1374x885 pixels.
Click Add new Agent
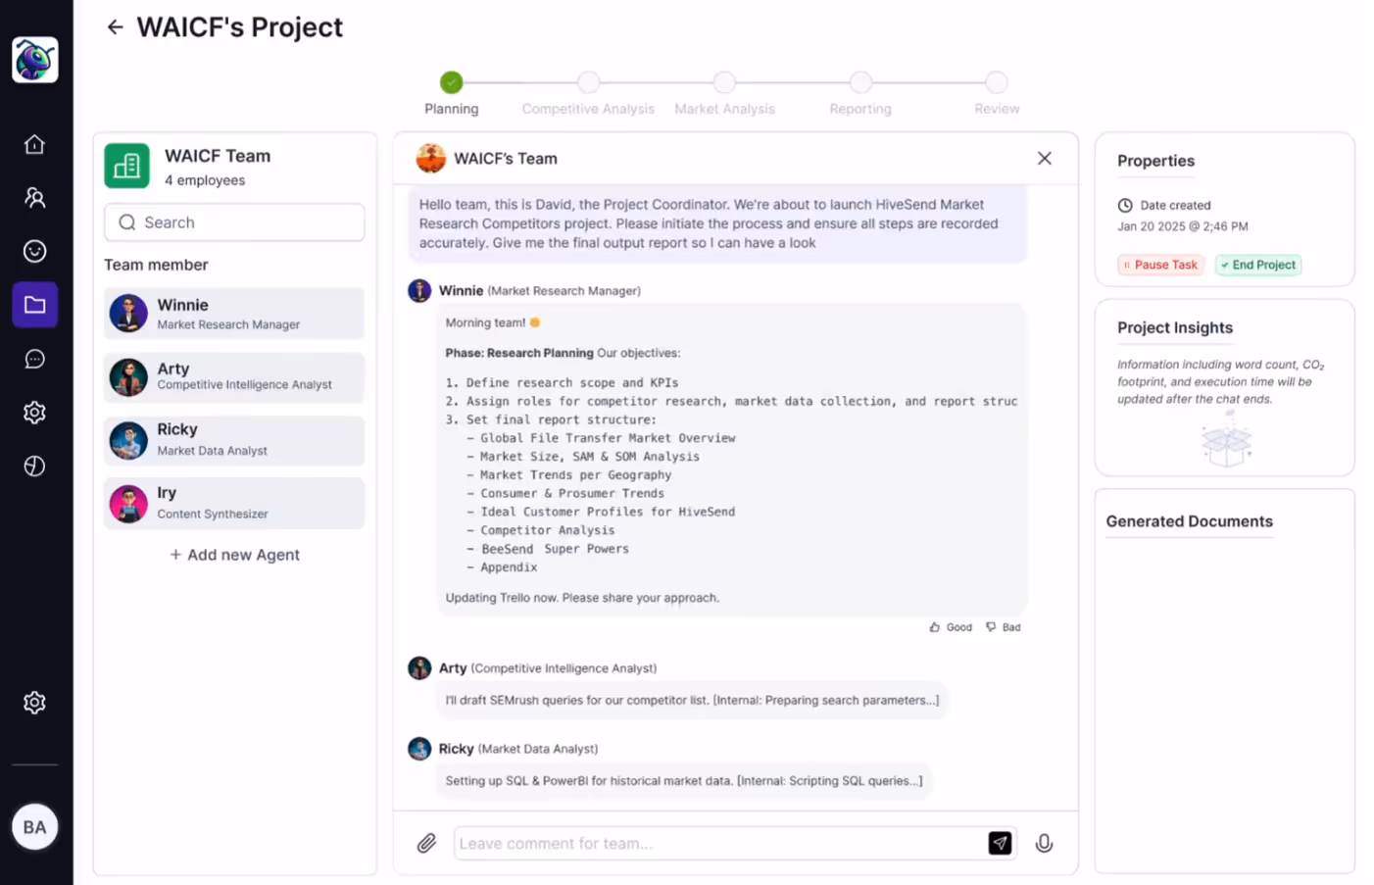pos(234,555)
